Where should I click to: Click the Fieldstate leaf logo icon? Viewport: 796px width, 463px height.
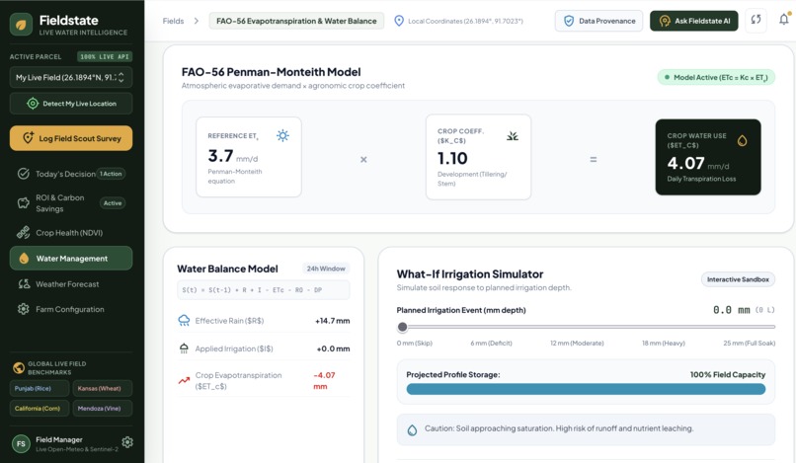click(21, 24)
